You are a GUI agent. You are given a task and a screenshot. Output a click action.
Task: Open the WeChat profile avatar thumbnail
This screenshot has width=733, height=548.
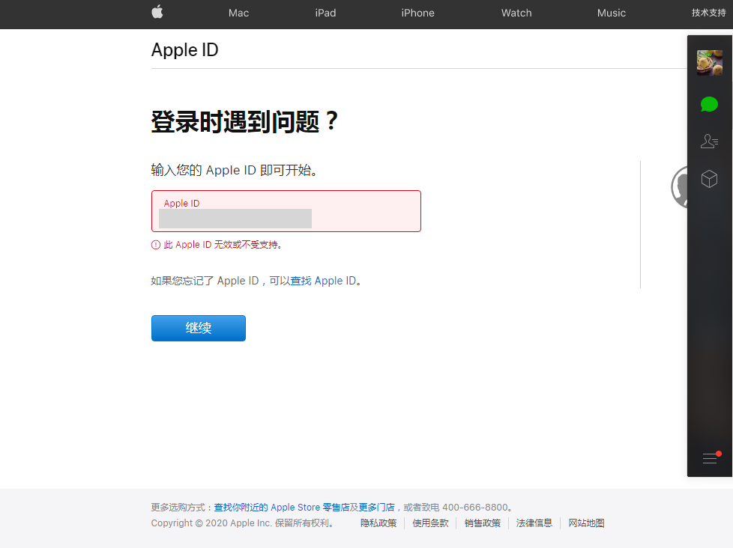[x=710, y=63]
